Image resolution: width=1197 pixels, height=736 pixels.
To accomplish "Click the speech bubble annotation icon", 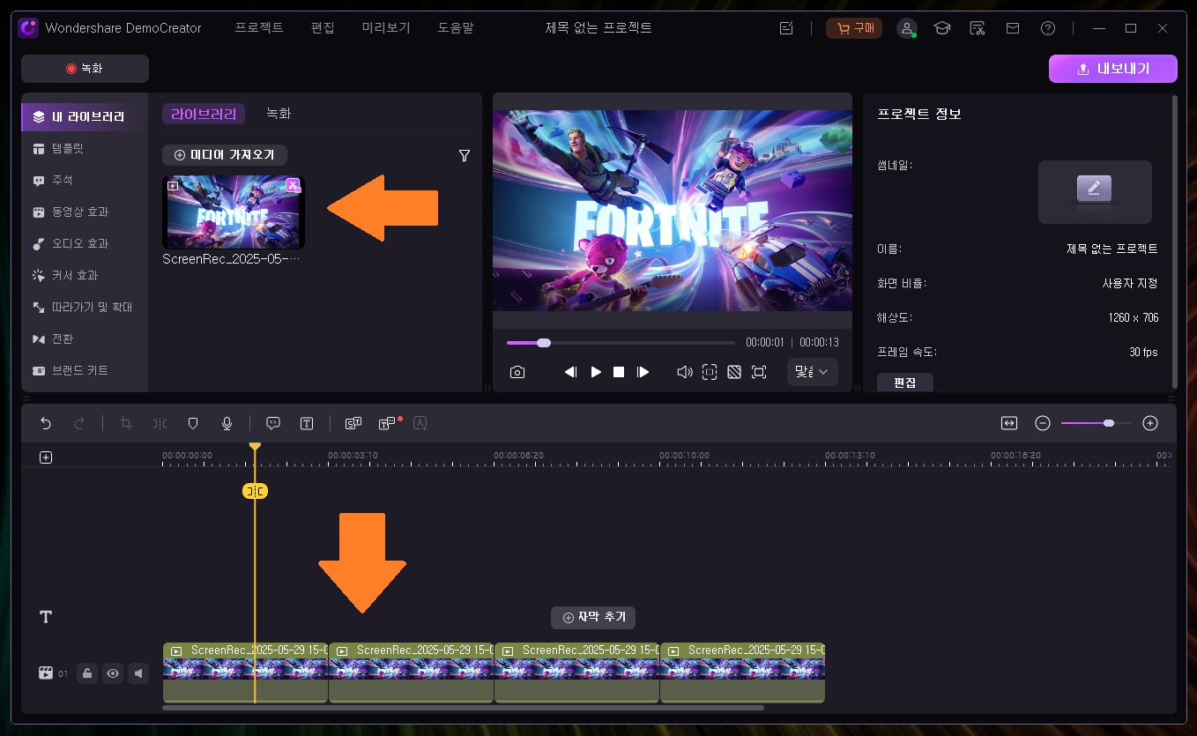I will 273,423.
